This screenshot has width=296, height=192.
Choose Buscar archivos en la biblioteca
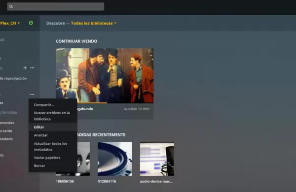click(x=53, y=116)
